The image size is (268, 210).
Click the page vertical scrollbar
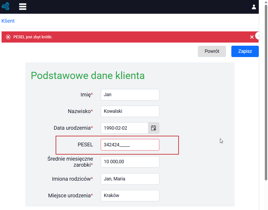point(266,92)
